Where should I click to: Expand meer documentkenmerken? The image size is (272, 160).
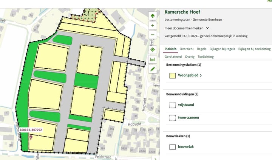click(x=207, y=28)
